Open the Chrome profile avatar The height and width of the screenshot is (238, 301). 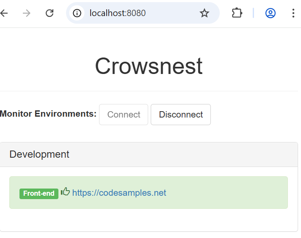[271, 13]
